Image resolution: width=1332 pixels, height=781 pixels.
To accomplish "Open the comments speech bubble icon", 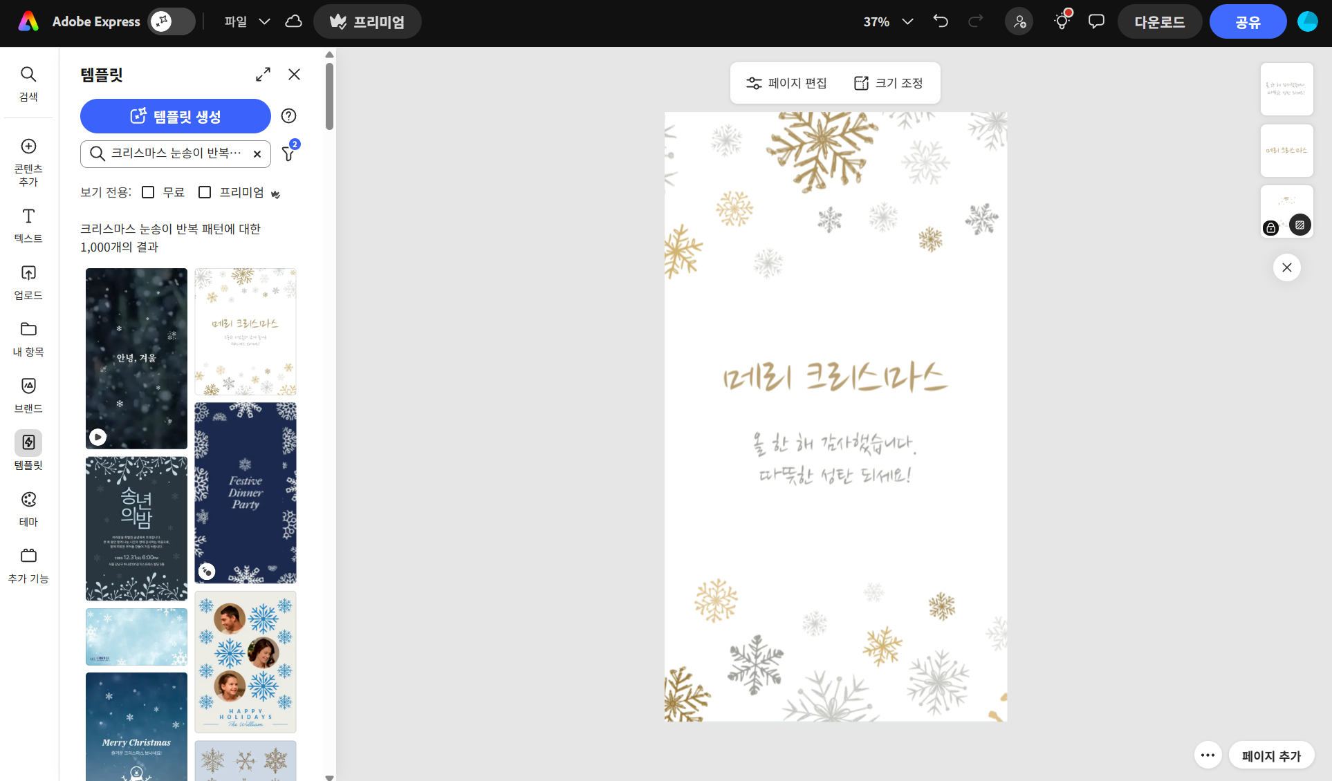I will coord(1096,21).
